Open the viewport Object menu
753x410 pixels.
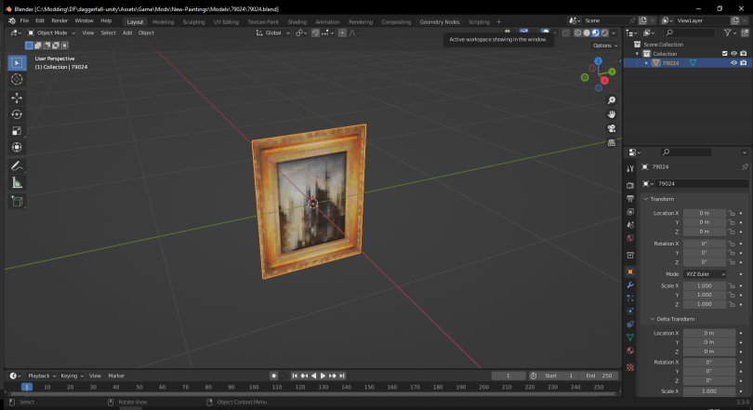tap(146, 33)
